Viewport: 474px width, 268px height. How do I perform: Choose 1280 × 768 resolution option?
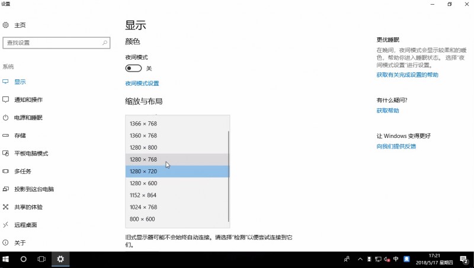[177, 159]
